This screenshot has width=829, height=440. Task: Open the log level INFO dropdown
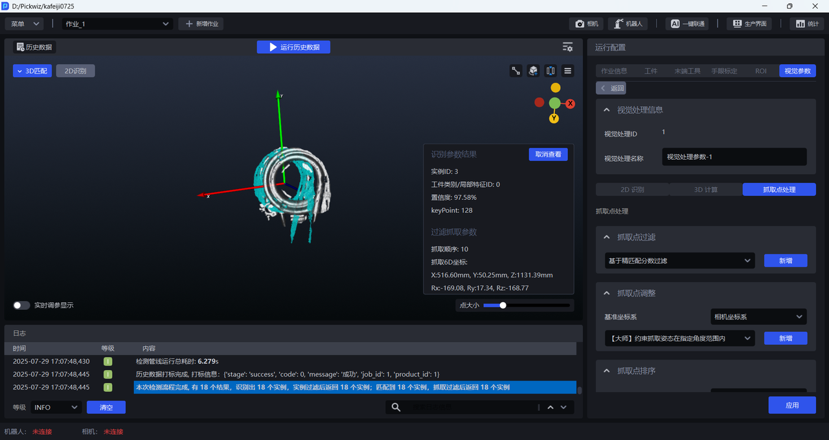pyautogui.click(x=56, y=408)
